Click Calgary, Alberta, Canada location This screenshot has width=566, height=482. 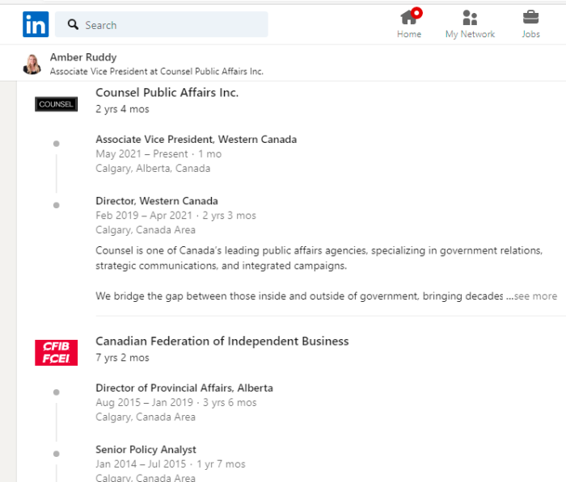[153, 169]
